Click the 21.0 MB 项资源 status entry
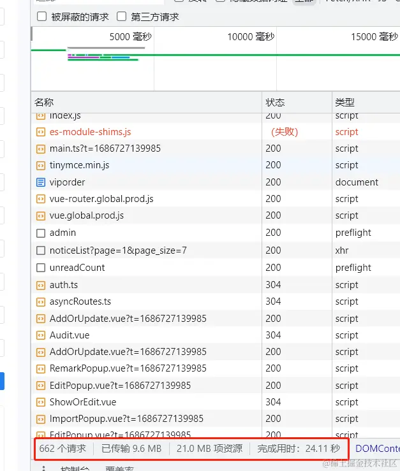400x471 pixels. pos(210,449)
